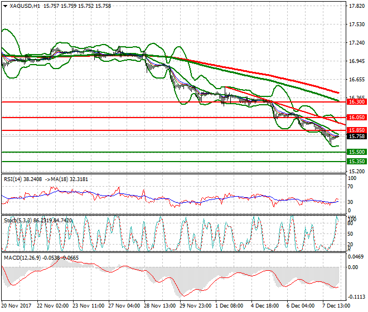Click the 28 Nov 13:00 time label
The height and width of the screenshot is (312, 368).
click(160, 306)
